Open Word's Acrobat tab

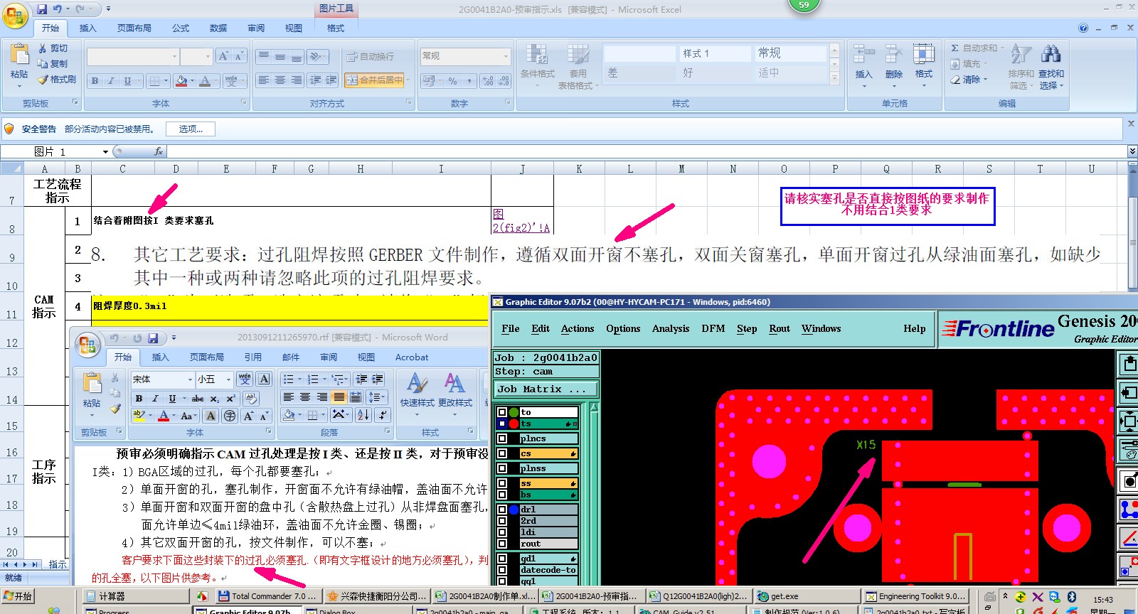tap(412, 357)
